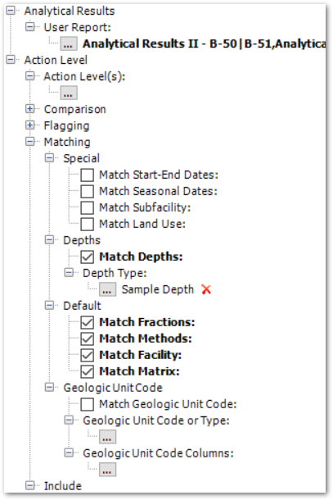Enable Match Geologic Unit Code checkbox
333x500 pixels.
click(87, 404)
